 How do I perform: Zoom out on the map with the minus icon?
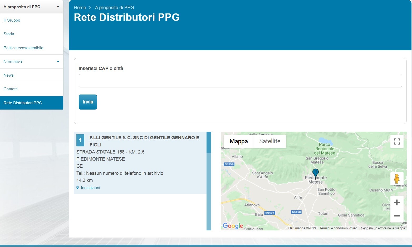(x=397, y=216)
